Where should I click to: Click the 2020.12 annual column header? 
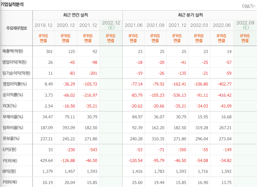coord(66,25)
